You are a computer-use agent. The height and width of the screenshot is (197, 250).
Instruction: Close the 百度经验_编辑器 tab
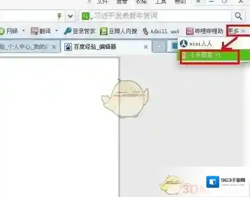(x=146, y=47)
